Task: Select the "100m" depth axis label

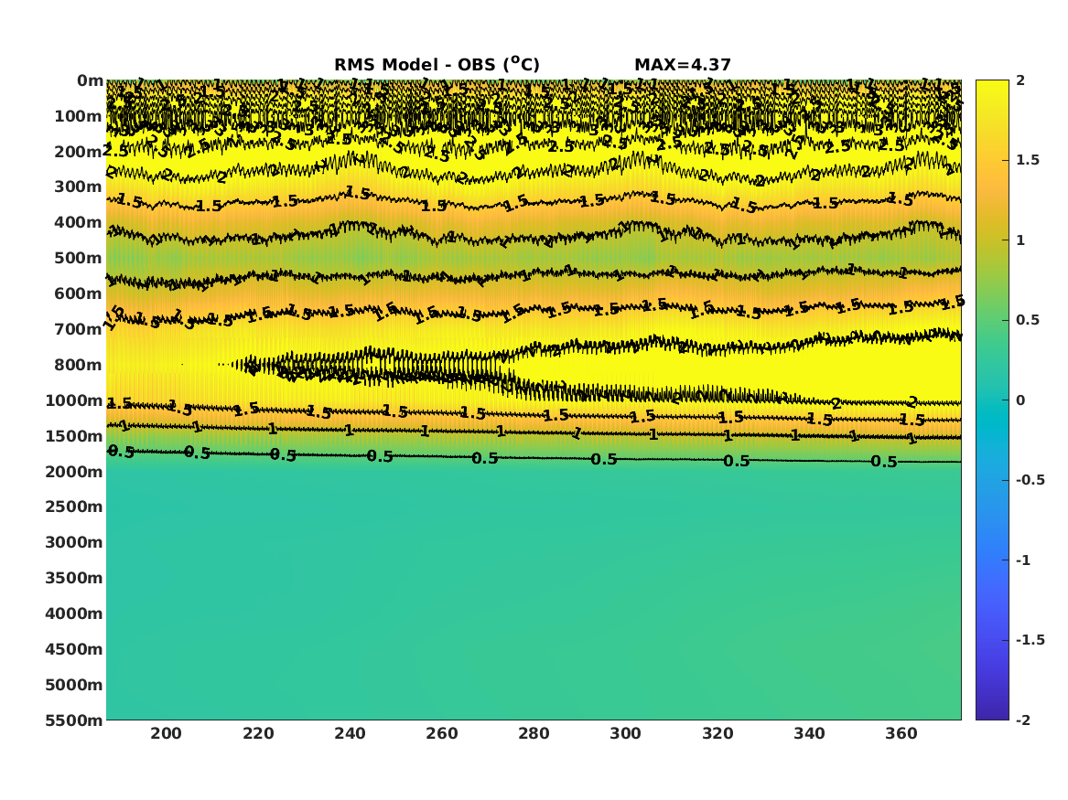Action: pos(79,116)
